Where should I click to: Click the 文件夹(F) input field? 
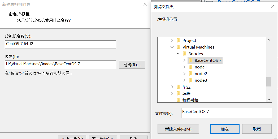click(227, 113)
